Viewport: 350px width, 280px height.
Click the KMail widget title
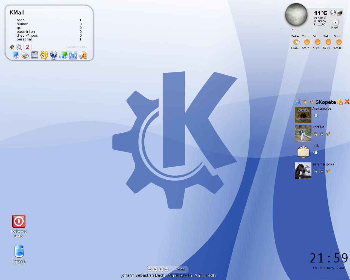pyautogui.click(x=17, y=13)
